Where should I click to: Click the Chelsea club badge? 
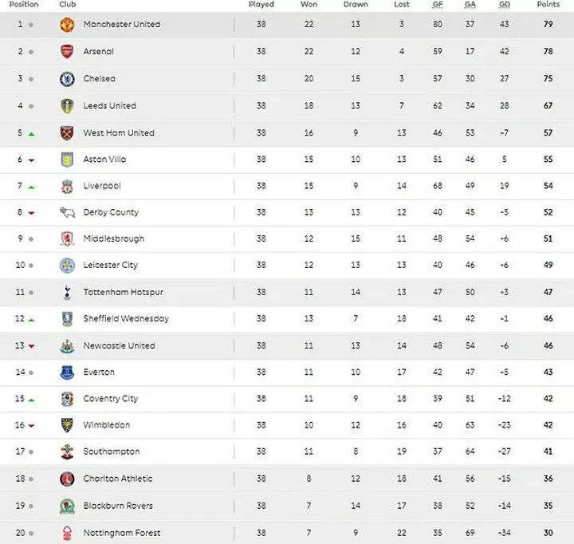[x=67, y=79]
